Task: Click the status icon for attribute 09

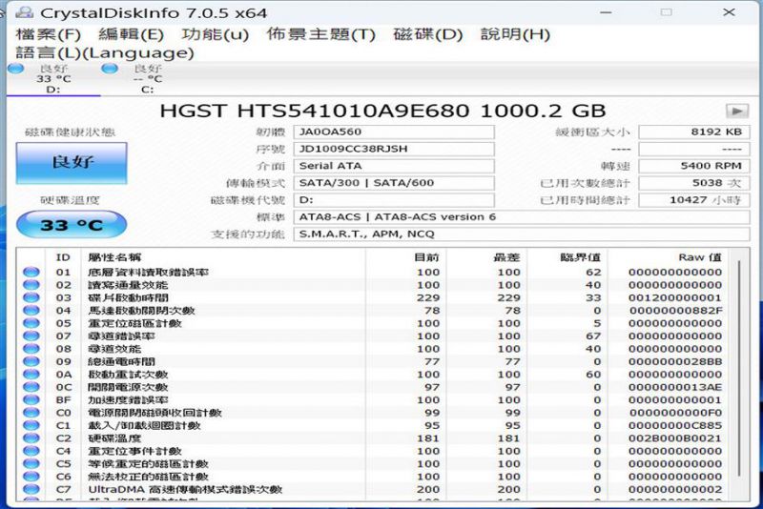Action: [x=31, y=361]
